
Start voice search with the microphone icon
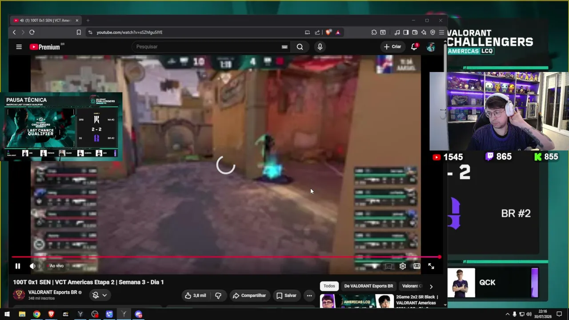click(x=320, y=47)
